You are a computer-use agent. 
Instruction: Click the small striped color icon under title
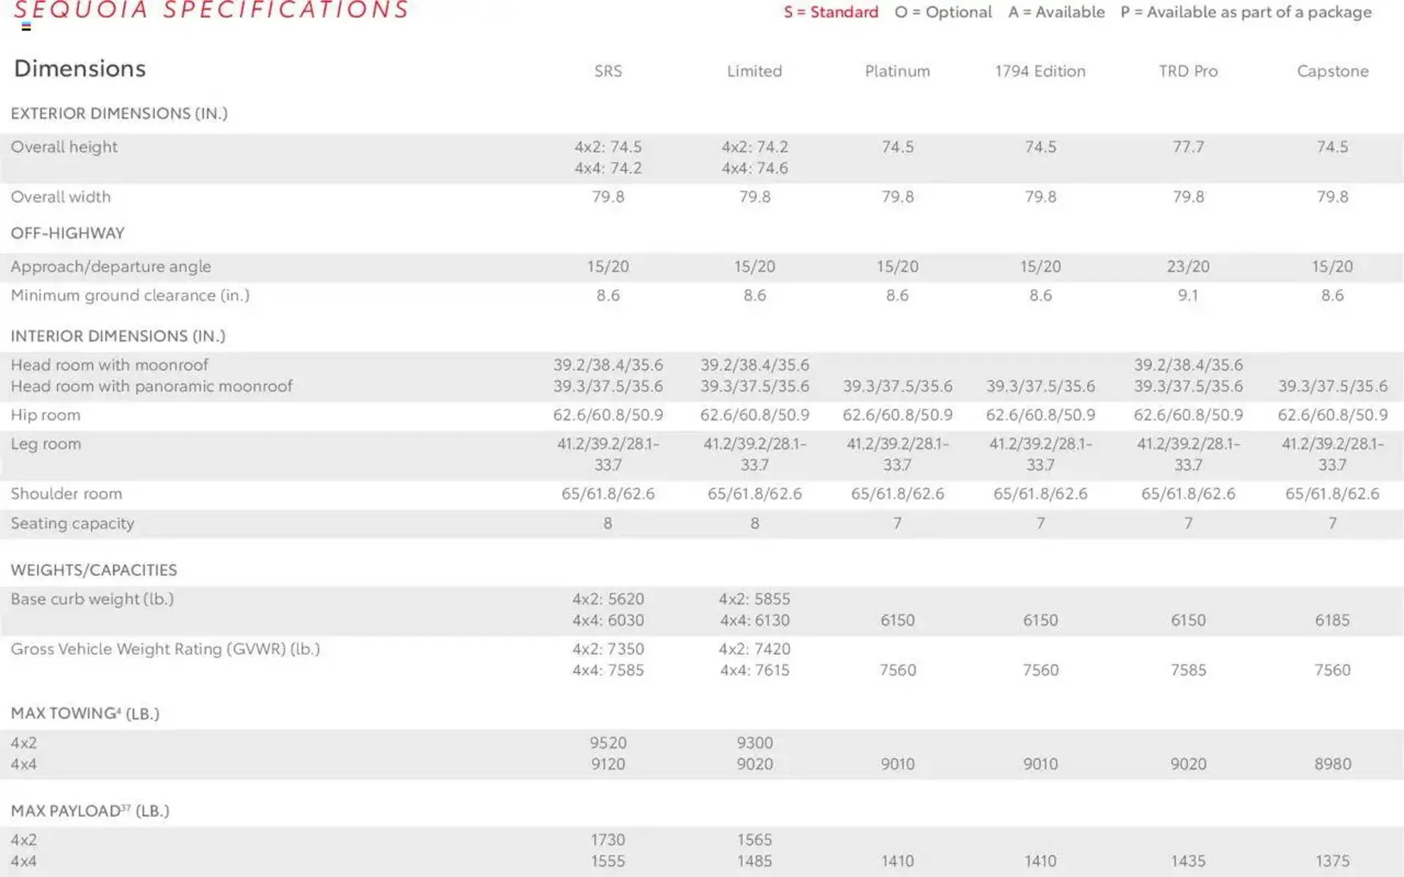26,27
